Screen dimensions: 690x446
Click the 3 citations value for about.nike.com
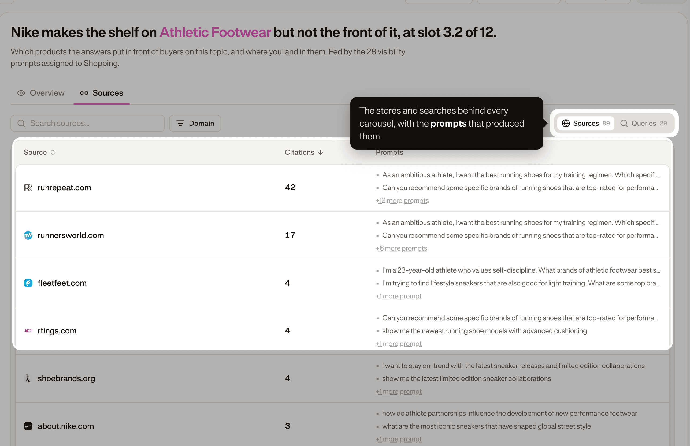287,426
